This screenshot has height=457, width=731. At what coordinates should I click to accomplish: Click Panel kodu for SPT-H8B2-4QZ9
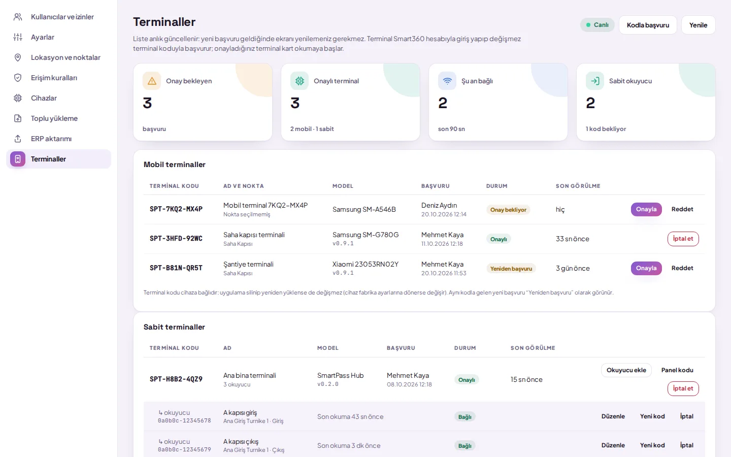(677, 370)
